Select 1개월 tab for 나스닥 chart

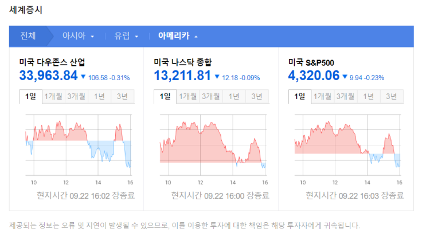(x=188, y=96)
